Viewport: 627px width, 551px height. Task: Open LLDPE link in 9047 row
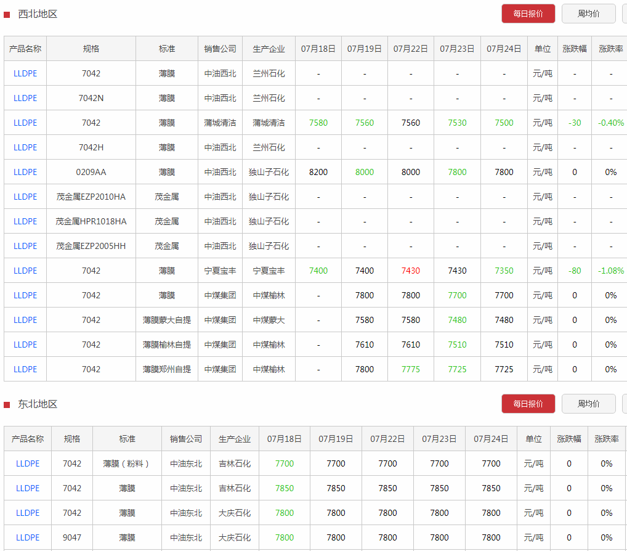(x=28, y=537)
